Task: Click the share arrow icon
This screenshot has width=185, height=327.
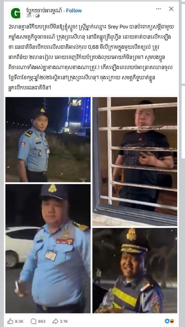Action: [55, 321]
